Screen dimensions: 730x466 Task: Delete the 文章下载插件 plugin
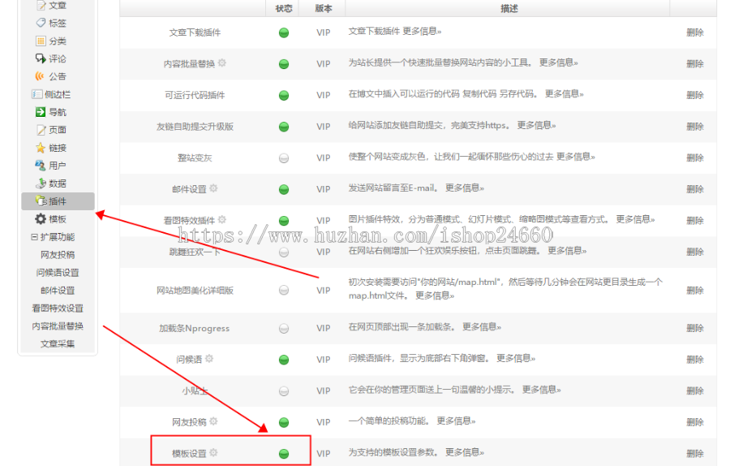(x=694, y=32)
